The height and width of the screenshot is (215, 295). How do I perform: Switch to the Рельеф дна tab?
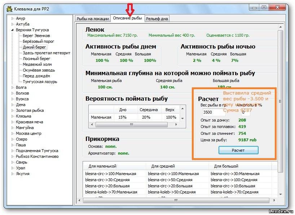tap(157, 19)
